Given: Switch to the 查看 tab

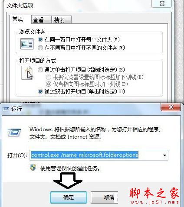Looking at the screenshot, I should (x=42, y=20).
